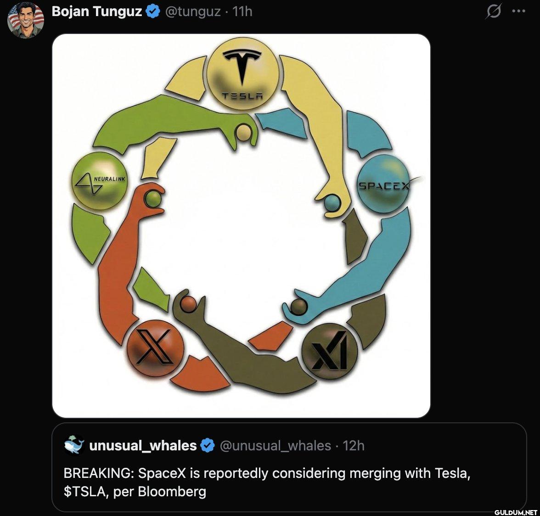The image size is (540, 516).
Task: Open the @tunguz handle link
Action: (193, 11)
